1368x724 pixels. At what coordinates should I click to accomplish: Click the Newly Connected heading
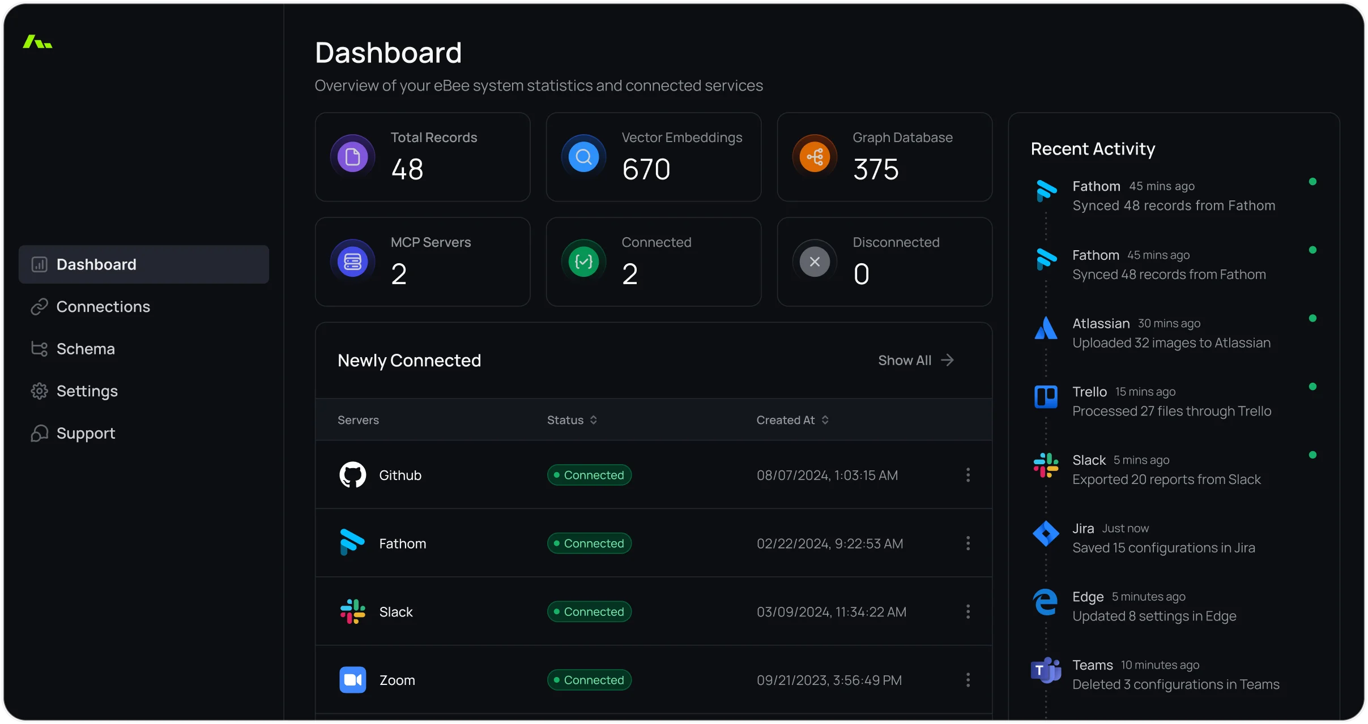[409, 361]
